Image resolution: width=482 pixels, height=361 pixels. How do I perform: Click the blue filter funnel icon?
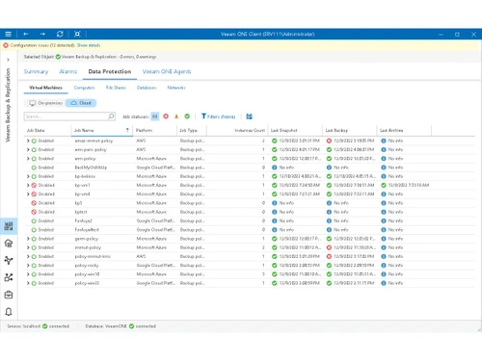(203, 116)
